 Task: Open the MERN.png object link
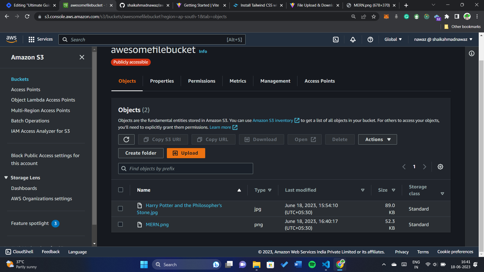coord(157,224)
